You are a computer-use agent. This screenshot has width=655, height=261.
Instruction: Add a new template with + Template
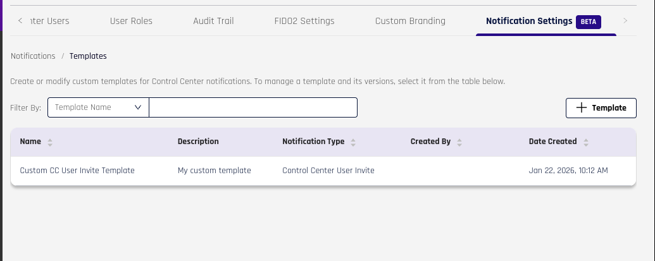click(x=601, y=108)
